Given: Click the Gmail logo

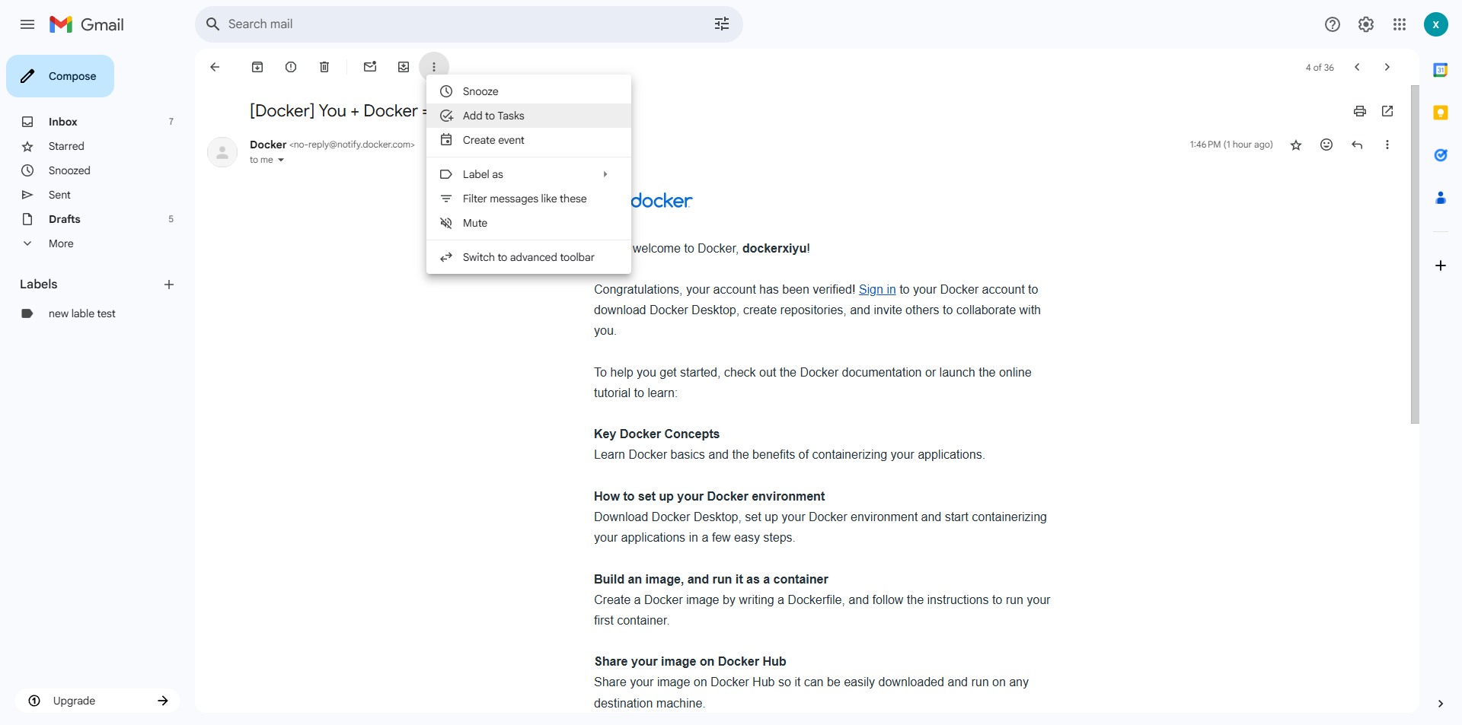Looking at the screenshot, I should [x=87, y=24].
